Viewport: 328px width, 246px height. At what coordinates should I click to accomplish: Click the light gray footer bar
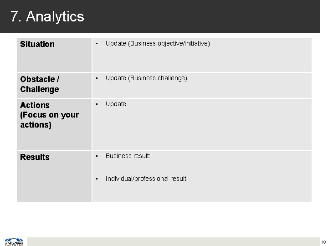pyautogui.click(x=173, y=241)
